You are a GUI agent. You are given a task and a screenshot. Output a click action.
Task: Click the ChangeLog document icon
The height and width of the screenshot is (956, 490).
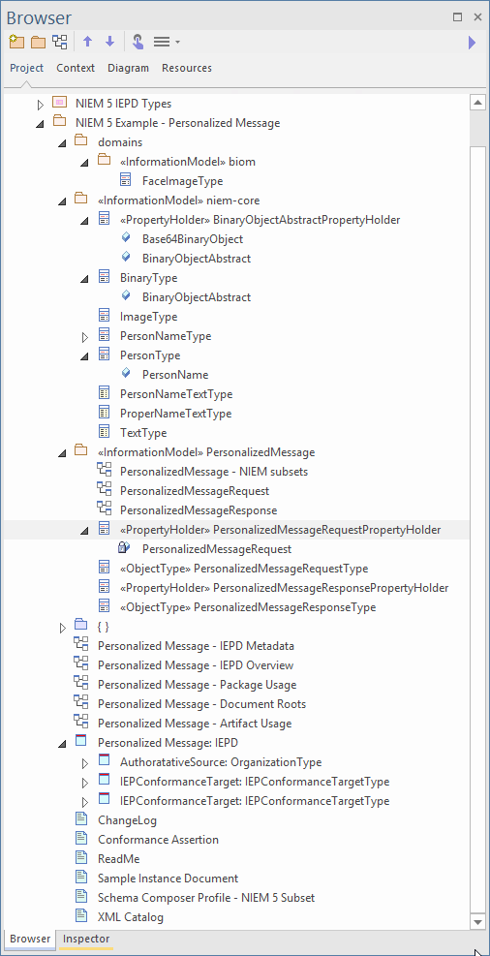coord(81,819)
